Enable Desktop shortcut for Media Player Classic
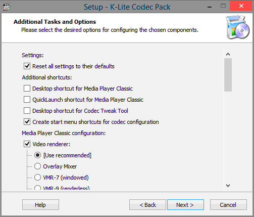 pyautogui.click(x=27, y=89)
